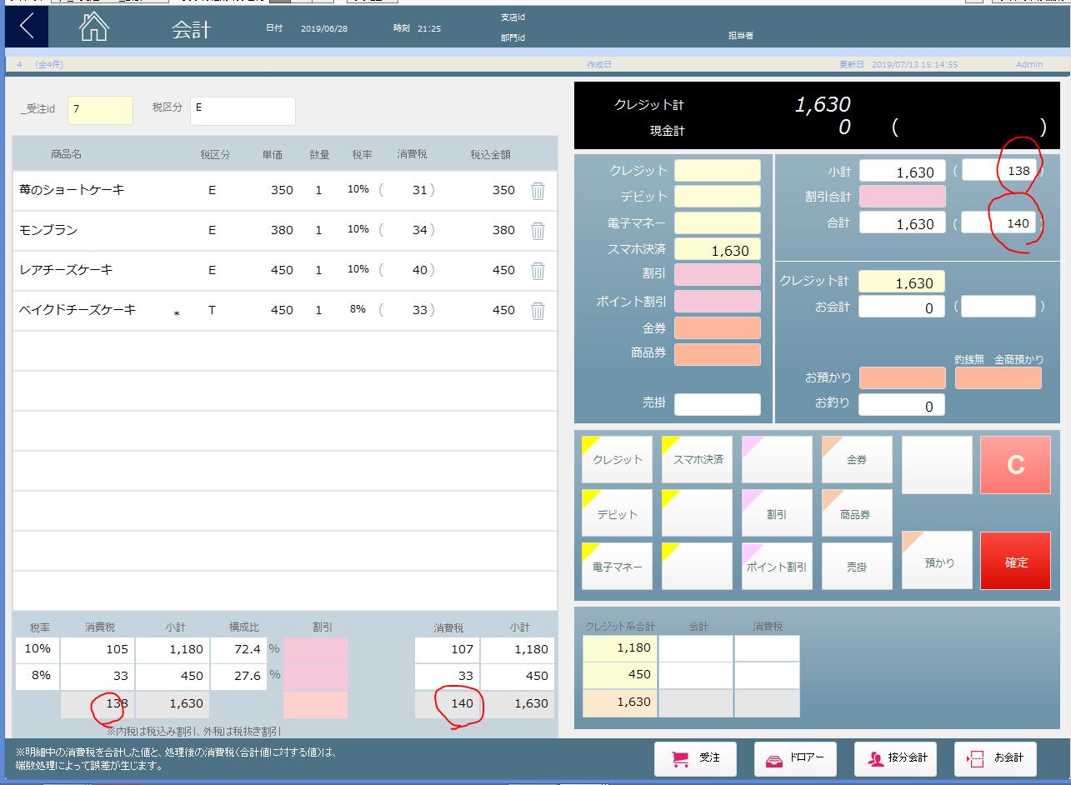Click the blank key right of 金券
This screenshot has height=785, width=1071.
click(x=938, y=465)
